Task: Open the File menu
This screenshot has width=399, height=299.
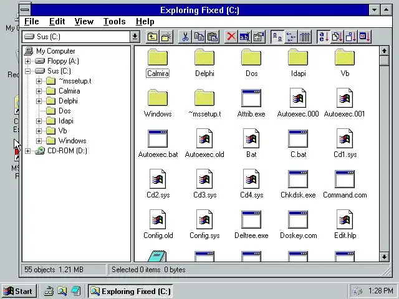Action: tap(32, 22)
